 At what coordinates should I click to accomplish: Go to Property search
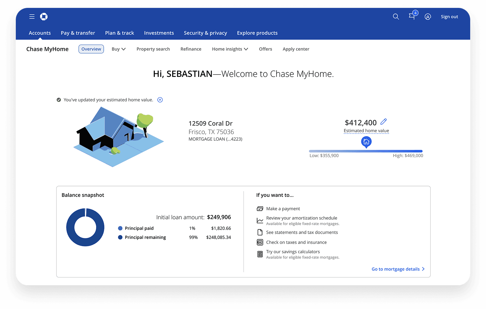click(153, 49)
